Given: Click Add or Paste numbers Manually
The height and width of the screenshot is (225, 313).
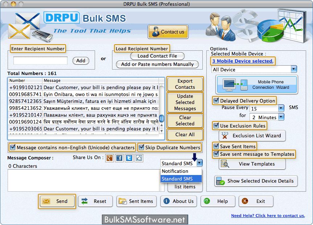Looking at the screenshot, I should (157, 64).
